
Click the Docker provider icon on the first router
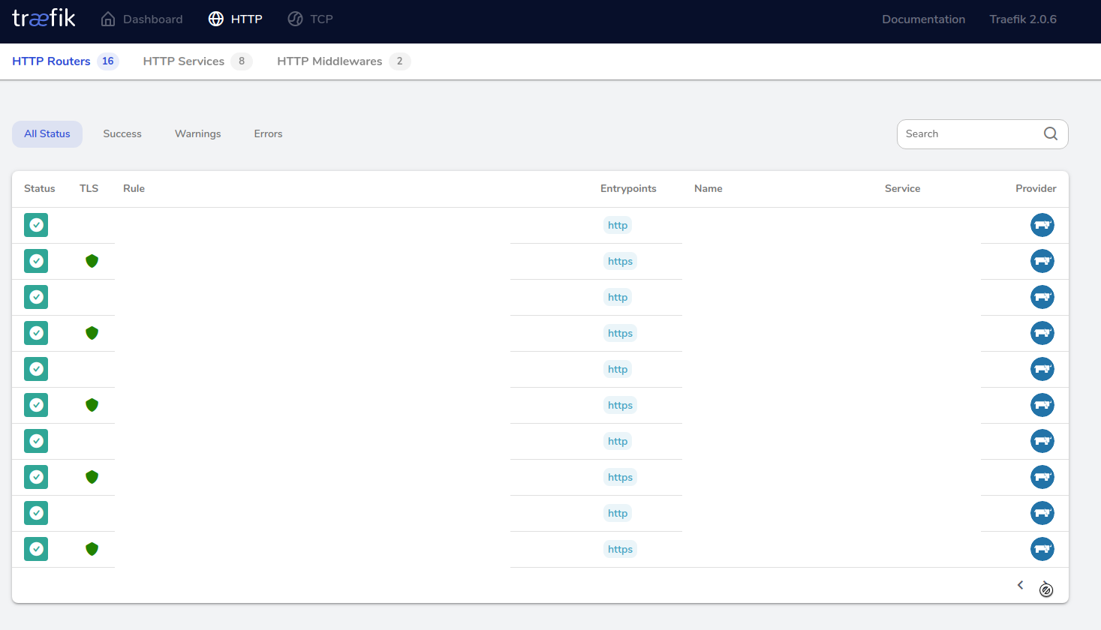click(1042, 225)
